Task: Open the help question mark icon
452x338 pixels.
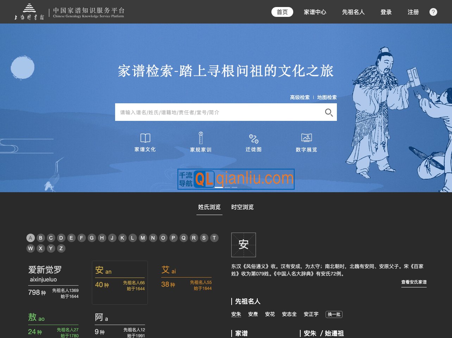Action: 433,12
